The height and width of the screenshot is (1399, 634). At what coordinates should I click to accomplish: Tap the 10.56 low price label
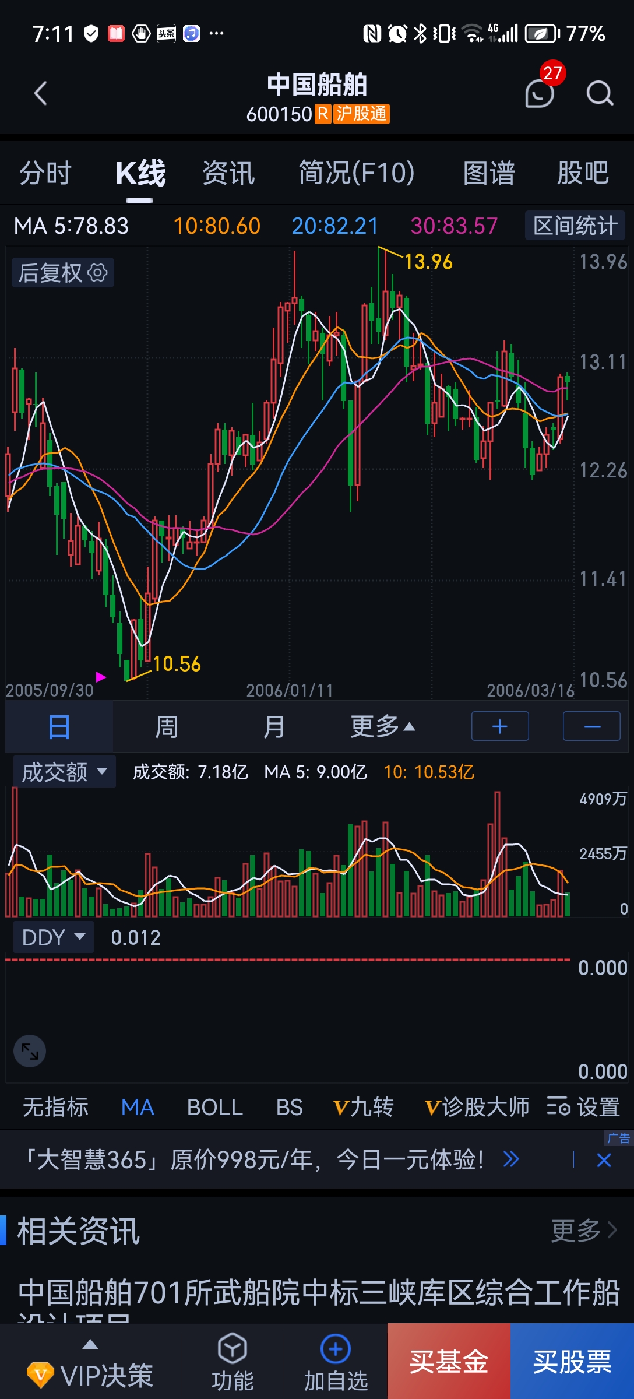[x=177, y=664]
